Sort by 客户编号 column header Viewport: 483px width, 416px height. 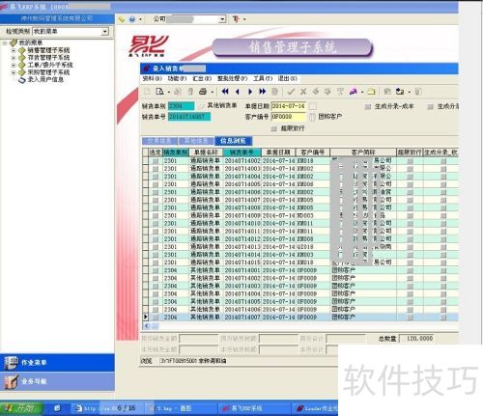point(312,153)
